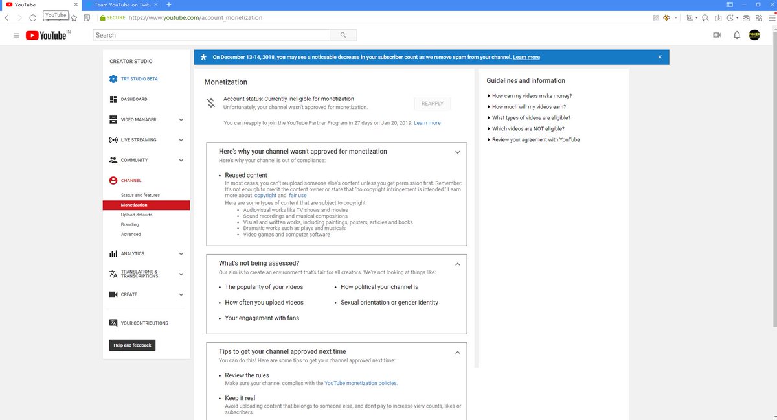The height and width of the screenshot is (420, 777).
Task: Select Status and features submenu item
Action: pyautogui.click(x=141, y=195)
